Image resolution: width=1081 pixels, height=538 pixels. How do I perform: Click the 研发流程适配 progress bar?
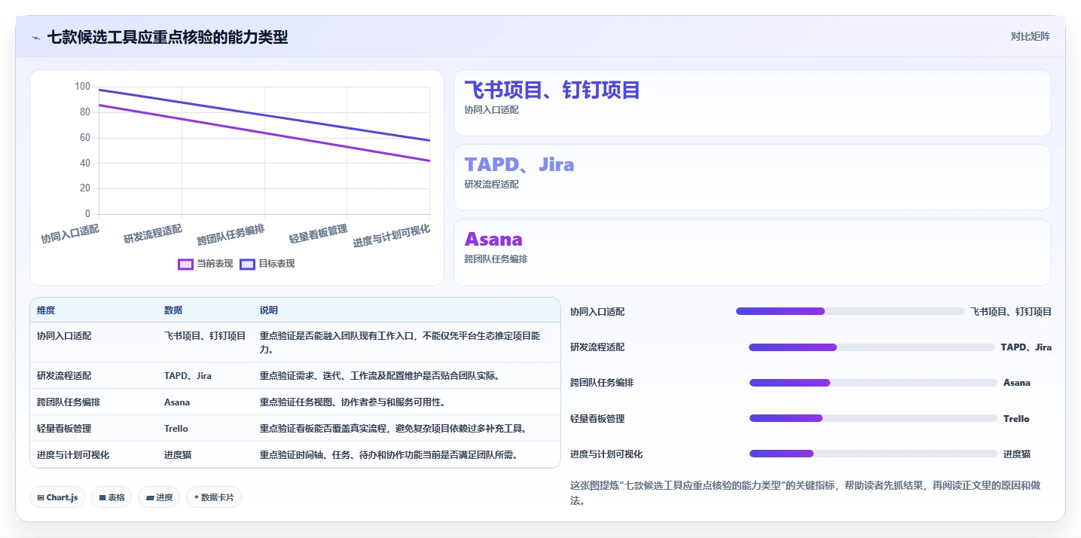[x=872, y=347]
